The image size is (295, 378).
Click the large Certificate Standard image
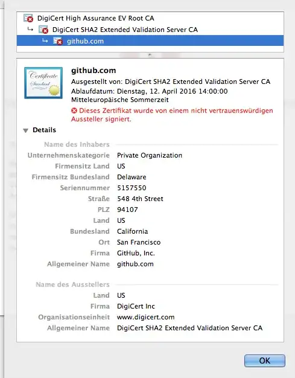tap(43, 83)
